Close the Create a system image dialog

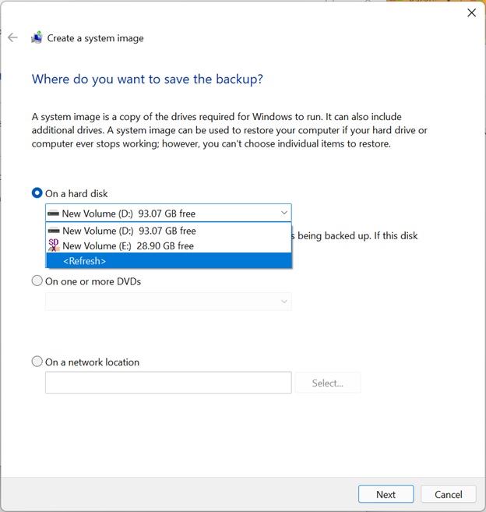tap(471, 12)
